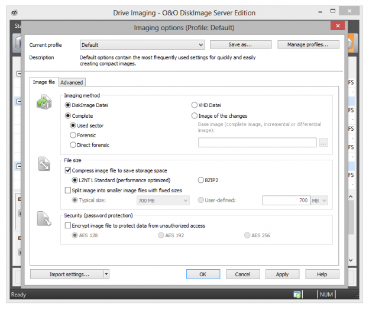Click the O&O DiskImage app icon in title bar
369x310 pixels.
click(14, 12)
